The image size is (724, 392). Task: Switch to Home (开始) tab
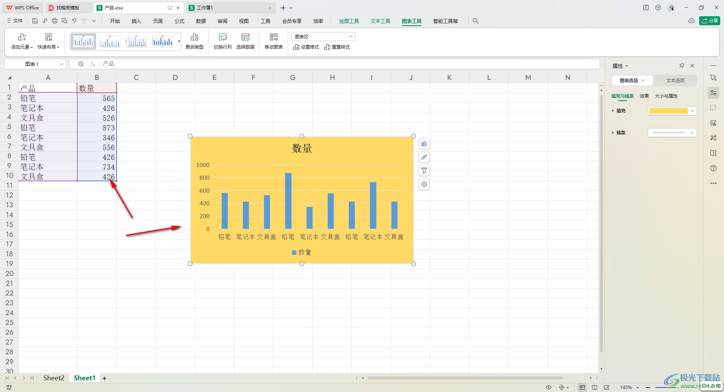(115, 21)
